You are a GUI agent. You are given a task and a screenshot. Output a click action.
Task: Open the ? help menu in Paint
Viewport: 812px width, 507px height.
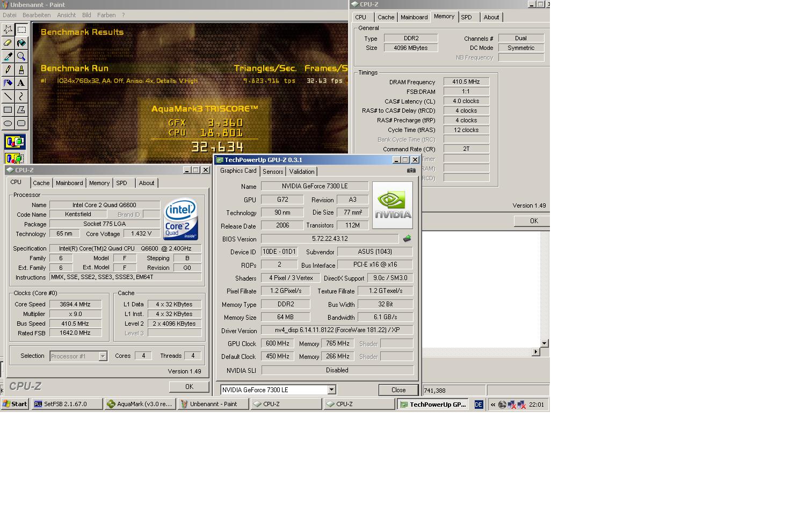coord(124,15)
